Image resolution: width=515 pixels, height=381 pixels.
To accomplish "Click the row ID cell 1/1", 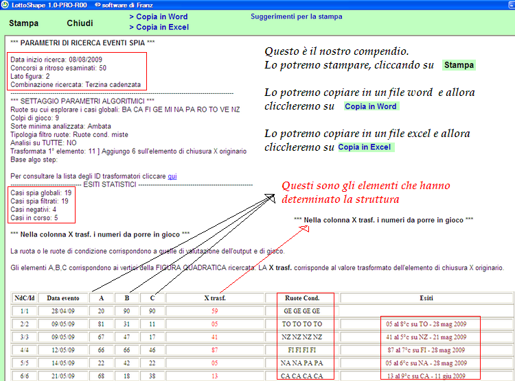I will pyautogui.click(x=24, y=311).
